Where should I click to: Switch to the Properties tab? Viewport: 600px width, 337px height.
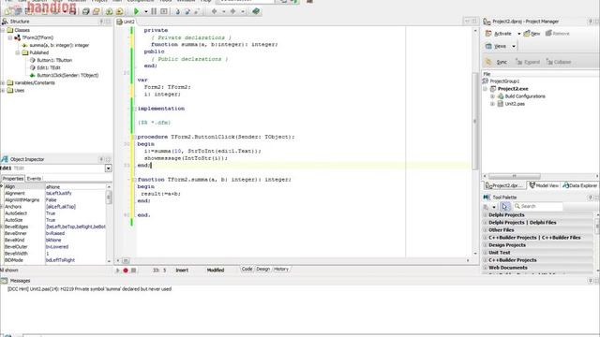click(x=12, y=179)
